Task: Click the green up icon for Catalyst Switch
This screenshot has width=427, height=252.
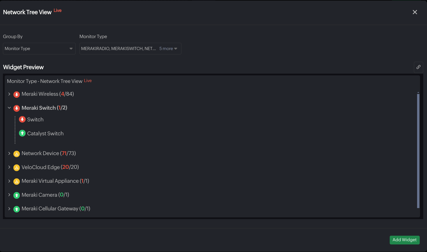Action: pos(22,133)
